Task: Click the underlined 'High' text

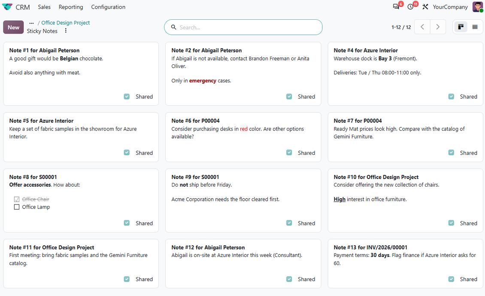Action: pos(339,199)
